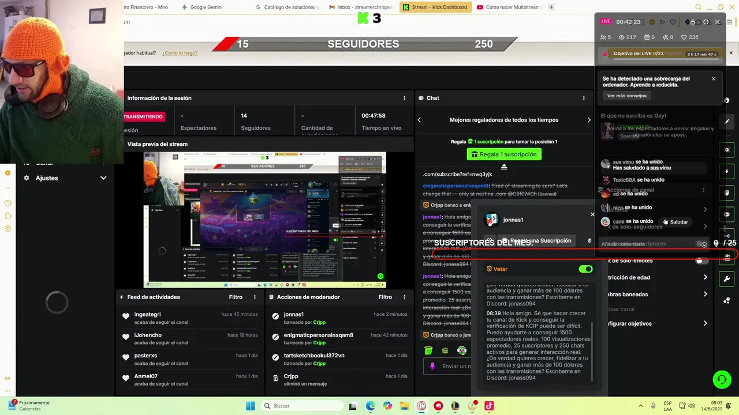Open the Filtro dropdown in Acciones de moderador
Image resolution: width=739 pixels, height=415 pixels.
coord(385,297)
